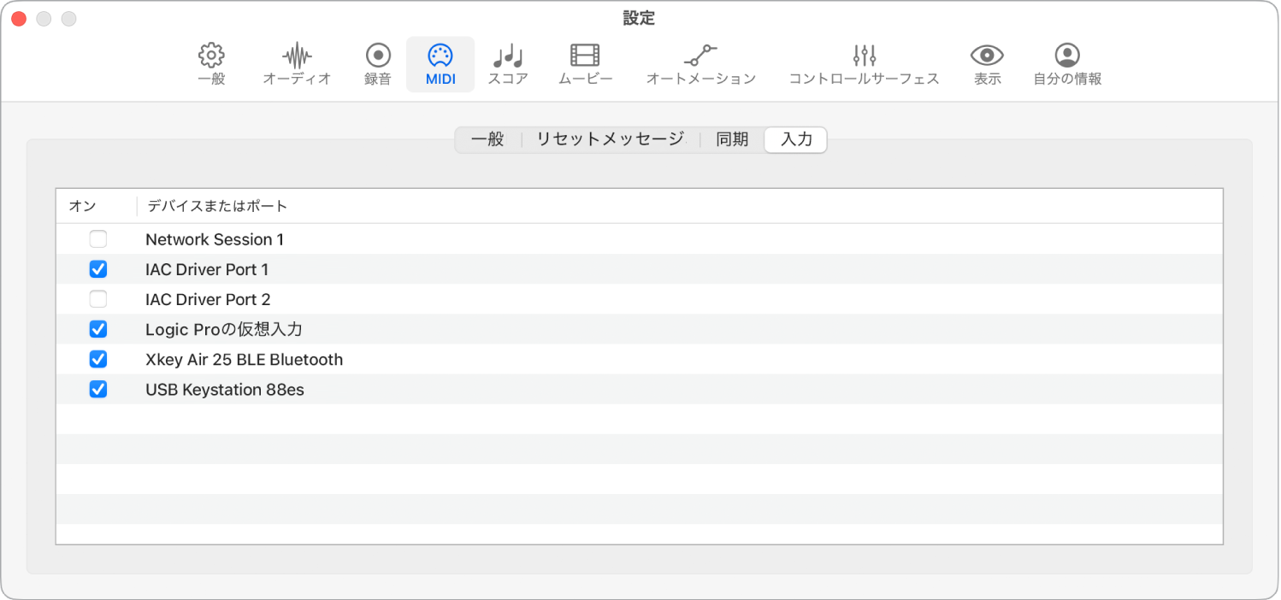Uncheck Xkey Air 25 BLE Bluetooth input
Viewport: 1281px width, 600px height.
(97, 359)
